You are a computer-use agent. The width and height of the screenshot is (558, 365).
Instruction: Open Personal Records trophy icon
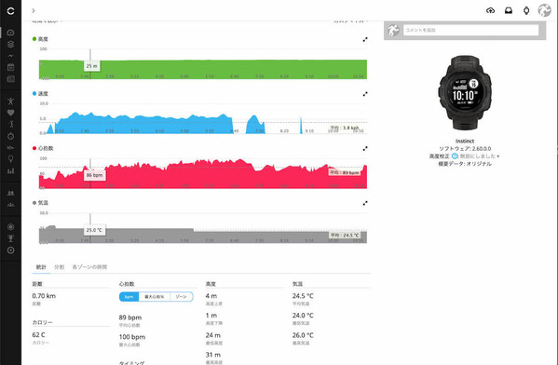(10, 238)
